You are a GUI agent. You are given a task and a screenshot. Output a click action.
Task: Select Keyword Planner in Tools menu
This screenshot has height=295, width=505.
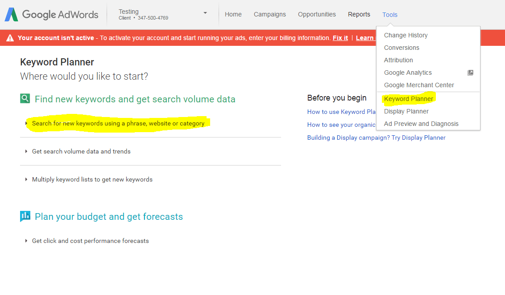point(409,99)
